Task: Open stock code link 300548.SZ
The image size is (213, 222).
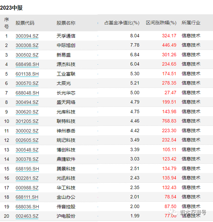Action: 27,150
